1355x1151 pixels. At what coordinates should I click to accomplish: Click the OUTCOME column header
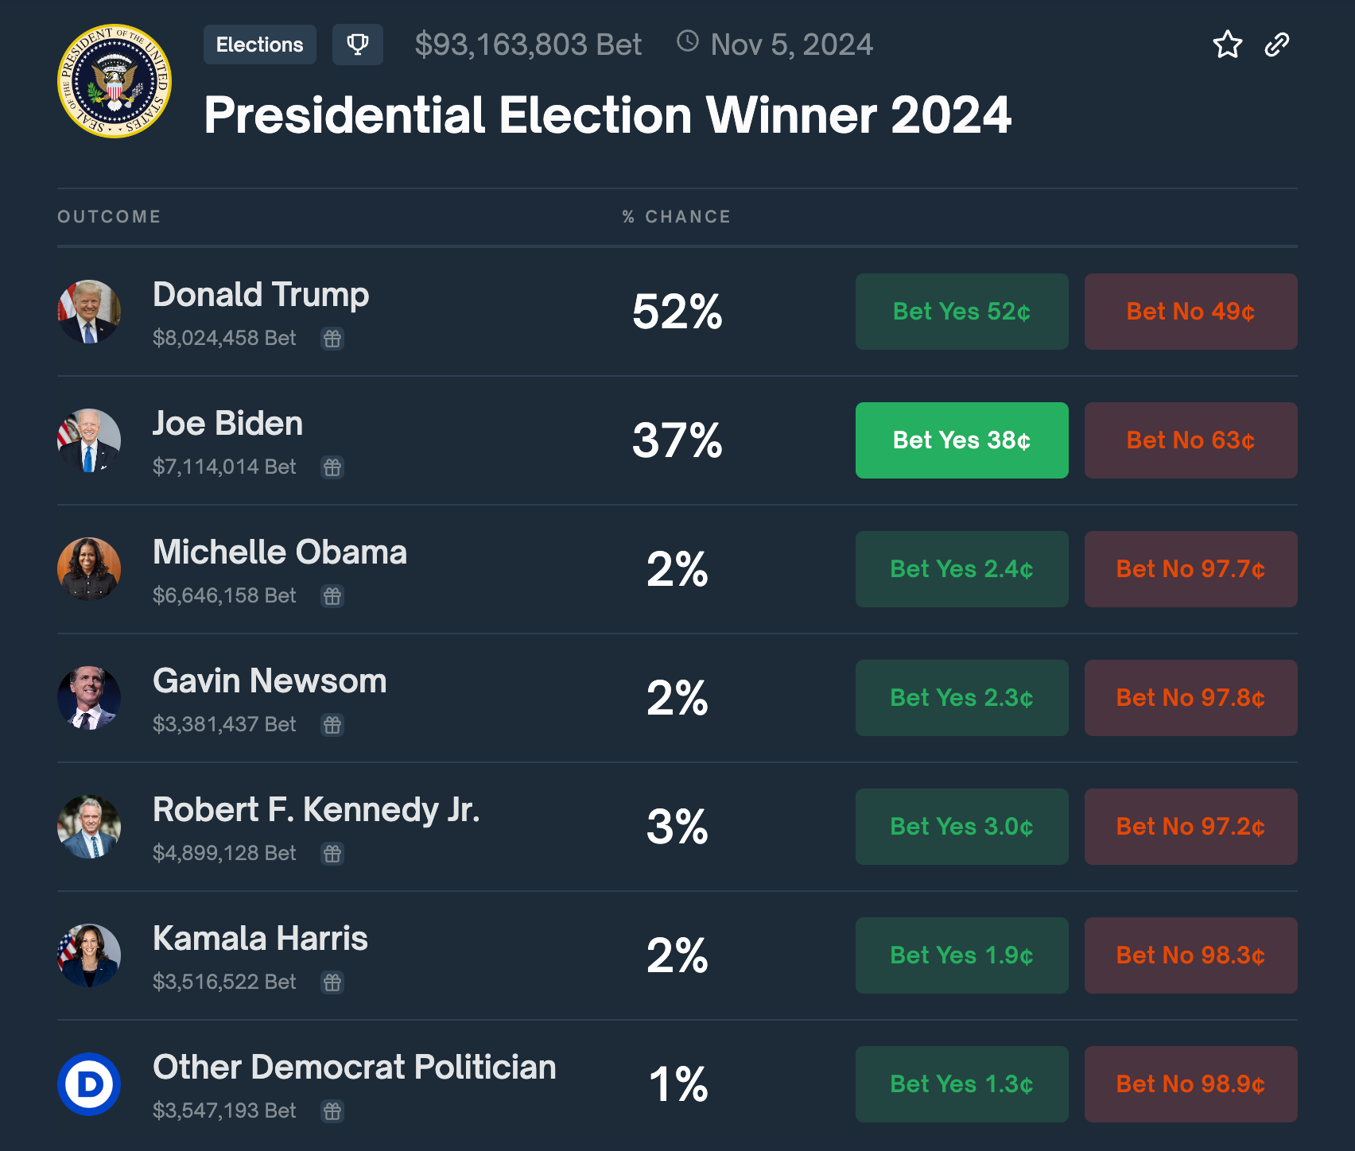(110, 215)
